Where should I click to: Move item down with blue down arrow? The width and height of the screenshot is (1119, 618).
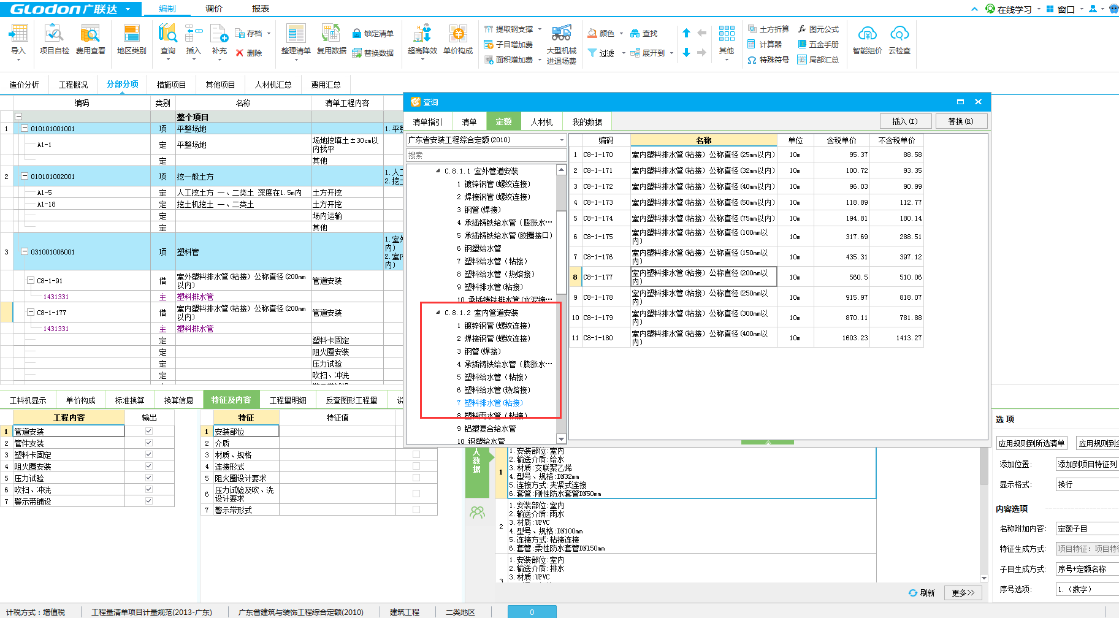pyautogui.click(x=686, y=53)
